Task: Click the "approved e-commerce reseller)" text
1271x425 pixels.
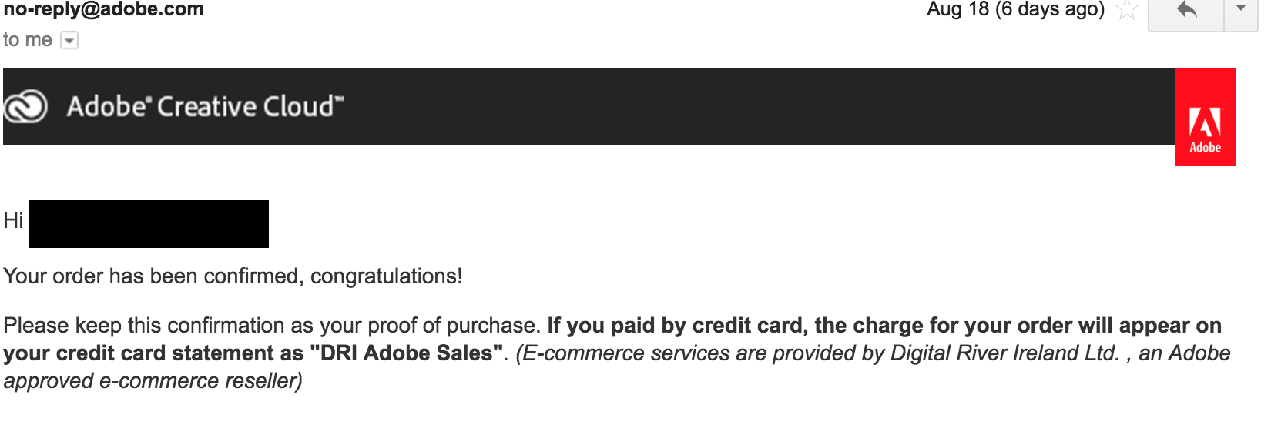Action: [x=153, y=381]
